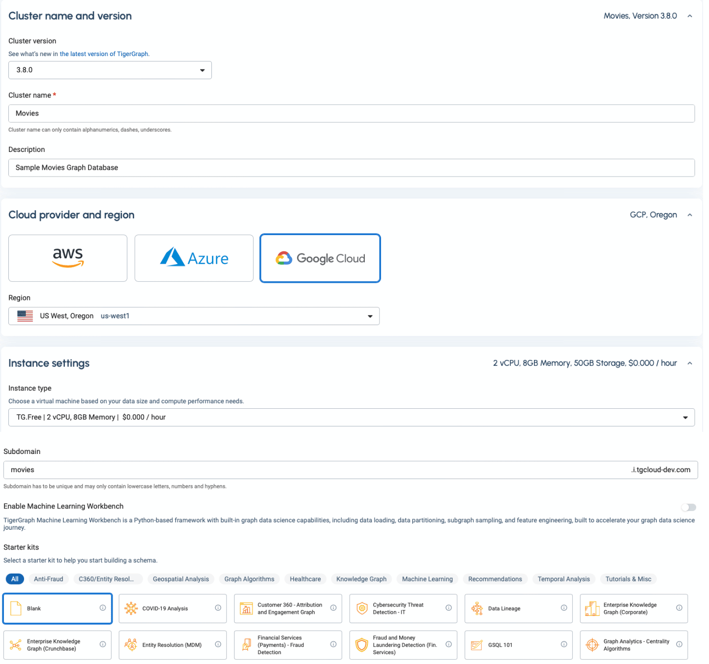The height and width of the screenshot is (664, 709).
Task: Filter starter kits by Knowledge Graph
Action: pyautogui.click(x=361, y=579)
